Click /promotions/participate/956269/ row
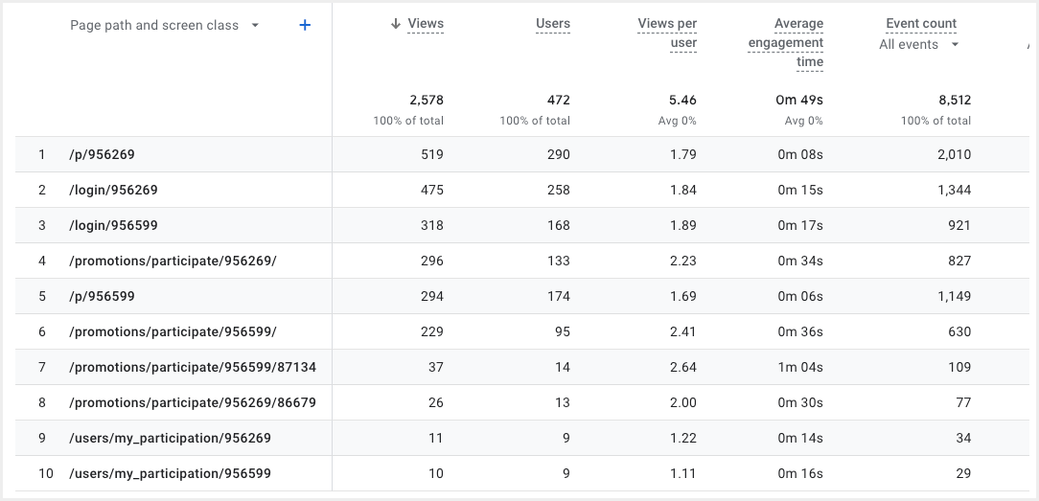The image size is (1039, 501). [x=173, y=261]
